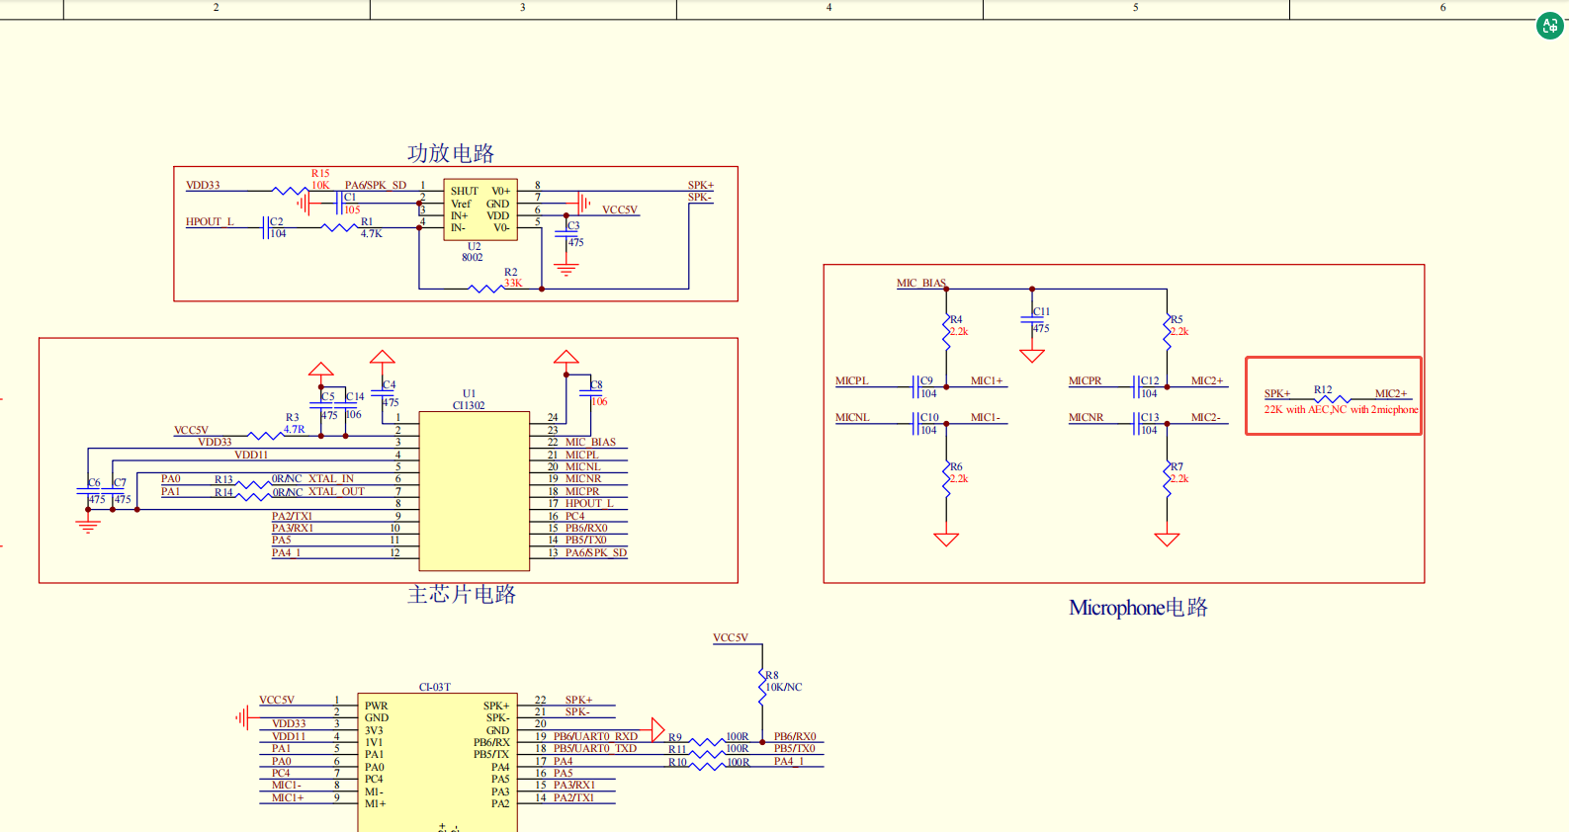
Task: Click the R12 resistor in red box
Action: pyautogui.click(x=1332, y=399)
